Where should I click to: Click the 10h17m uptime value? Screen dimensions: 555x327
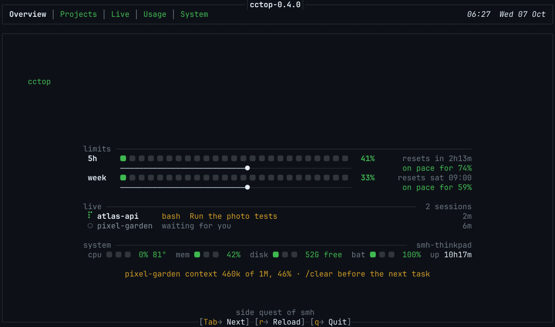[458, 254]
